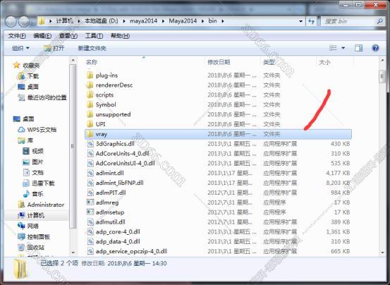
Task: Click the 新建文件夹 button
Action: (x=92, y=48)
